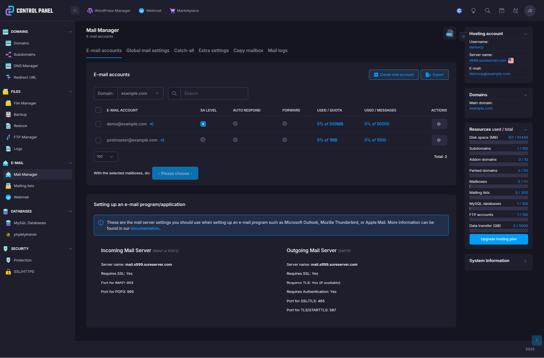This screenshot has height=358, width=544.
Task: Collapse the DOMAINS sidebar section
Action: tap(71, 32)
